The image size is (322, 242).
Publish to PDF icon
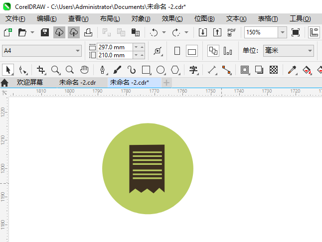[231, 32]
